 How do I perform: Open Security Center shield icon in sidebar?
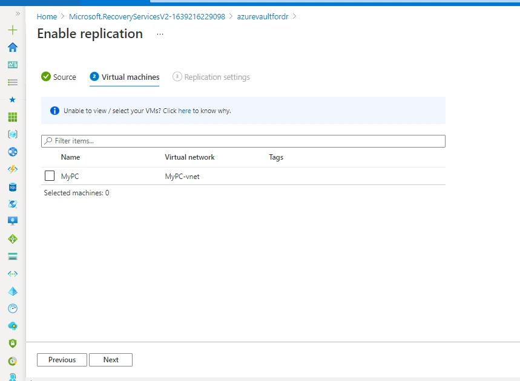(12, 342)
